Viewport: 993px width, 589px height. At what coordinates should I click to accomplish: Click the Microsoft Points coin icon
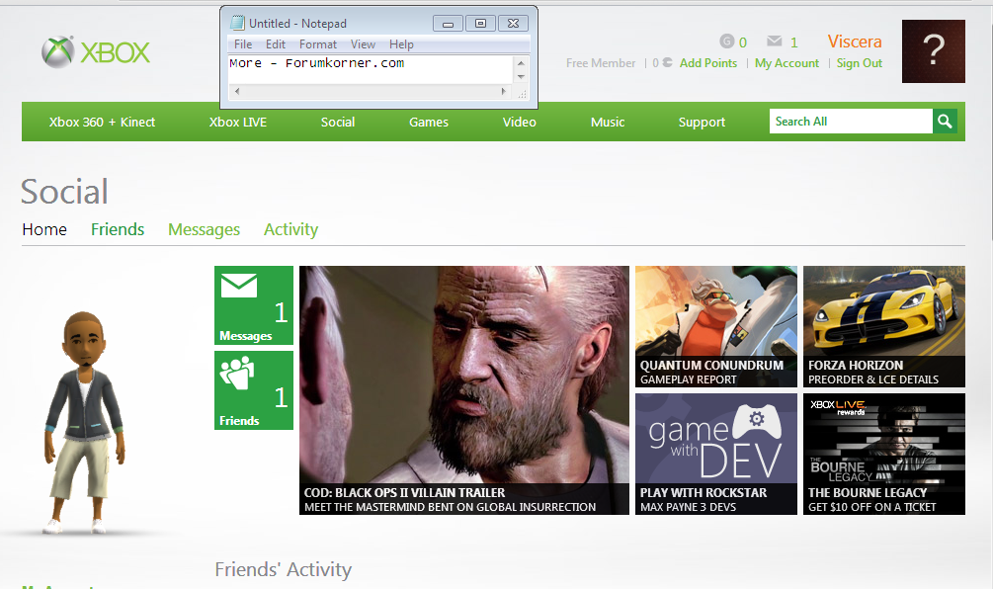667,62
